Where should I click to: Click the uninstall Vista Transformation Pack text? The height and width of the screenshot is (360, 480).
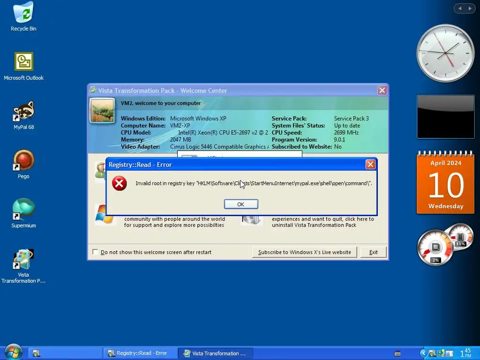(x=322, y=222)
